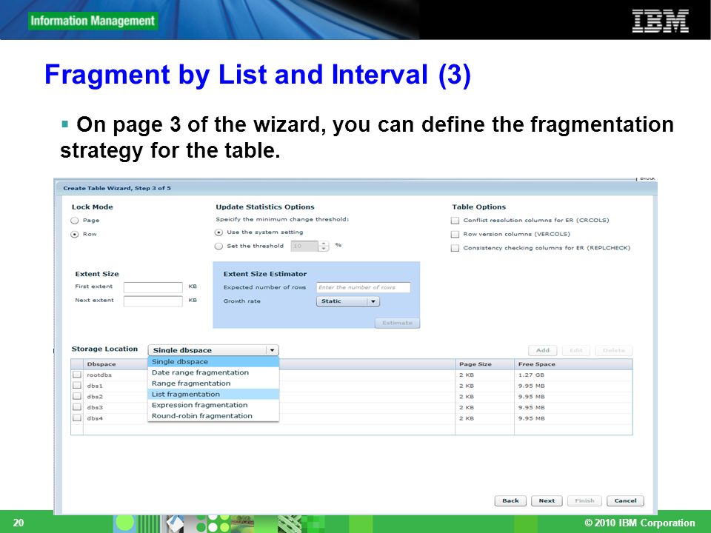The height and width of the screenshot is (533, 711).
Task: Click the Back button
Action: point(510,501)
